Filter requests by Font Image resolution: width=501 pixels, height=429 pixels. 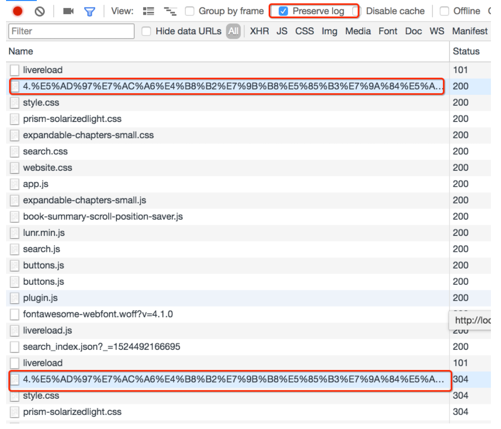[388, 31]
